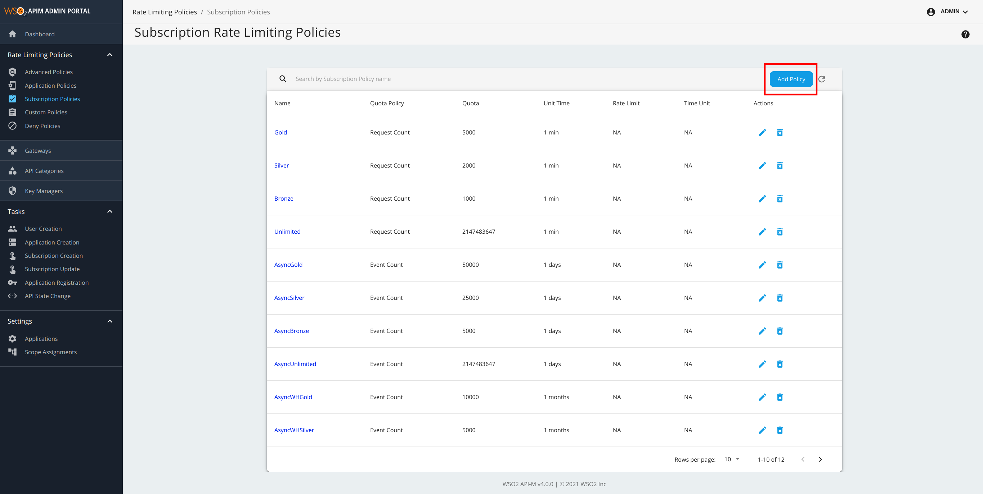This screenshot has width=983, height=494.
Task: Click the Subscription Policy search field
Action: [x=382, y=78]
